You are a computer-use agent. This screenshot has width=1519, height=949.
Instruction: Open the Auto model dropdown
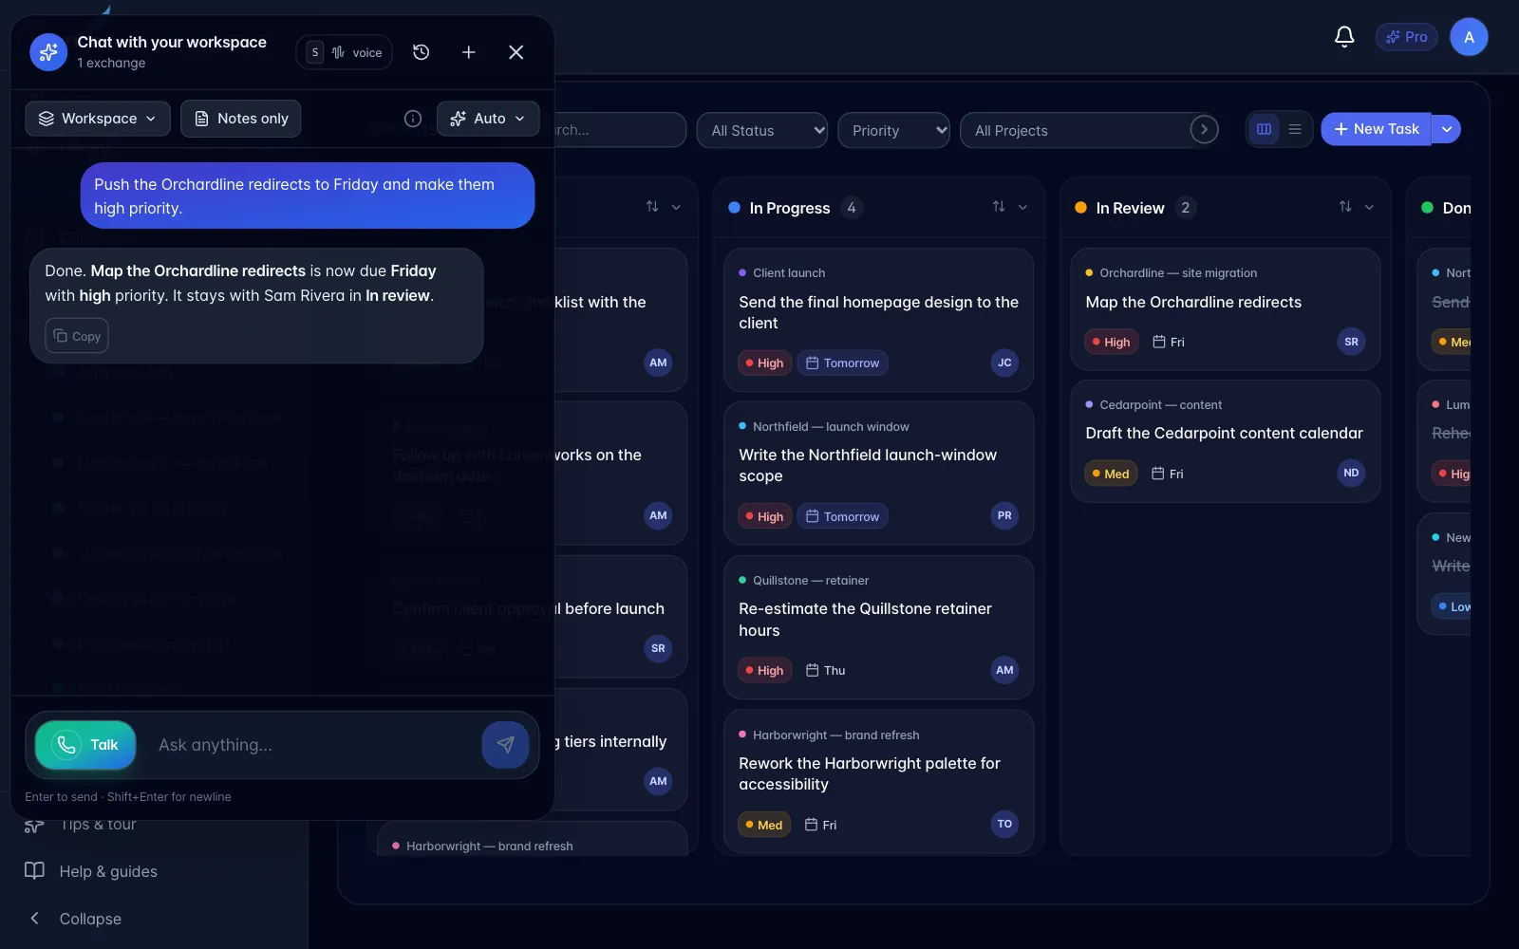(488, 119)
